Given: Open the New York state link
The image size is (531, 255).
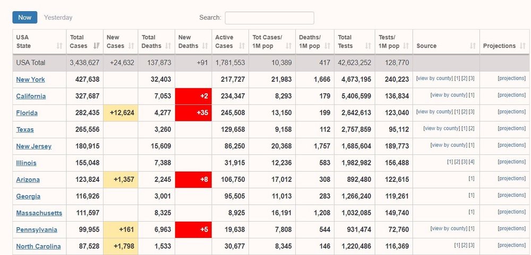Looking at the screenshot, I should pos(30,80).
